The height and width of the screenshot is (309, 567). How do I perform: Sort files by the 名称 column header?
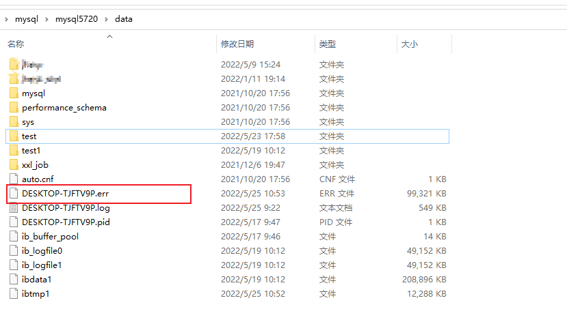(16, 44)
